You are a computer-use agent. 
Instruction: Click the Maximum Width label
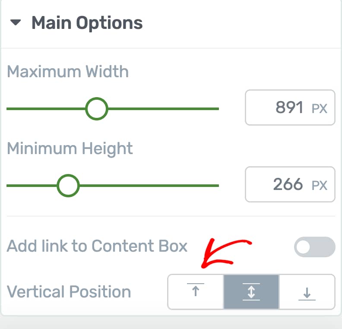pyautogui.click(x=68, y=72)
